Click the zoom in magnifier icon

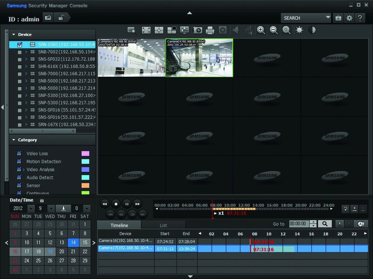pyautogui.click(x=261, y=31)
